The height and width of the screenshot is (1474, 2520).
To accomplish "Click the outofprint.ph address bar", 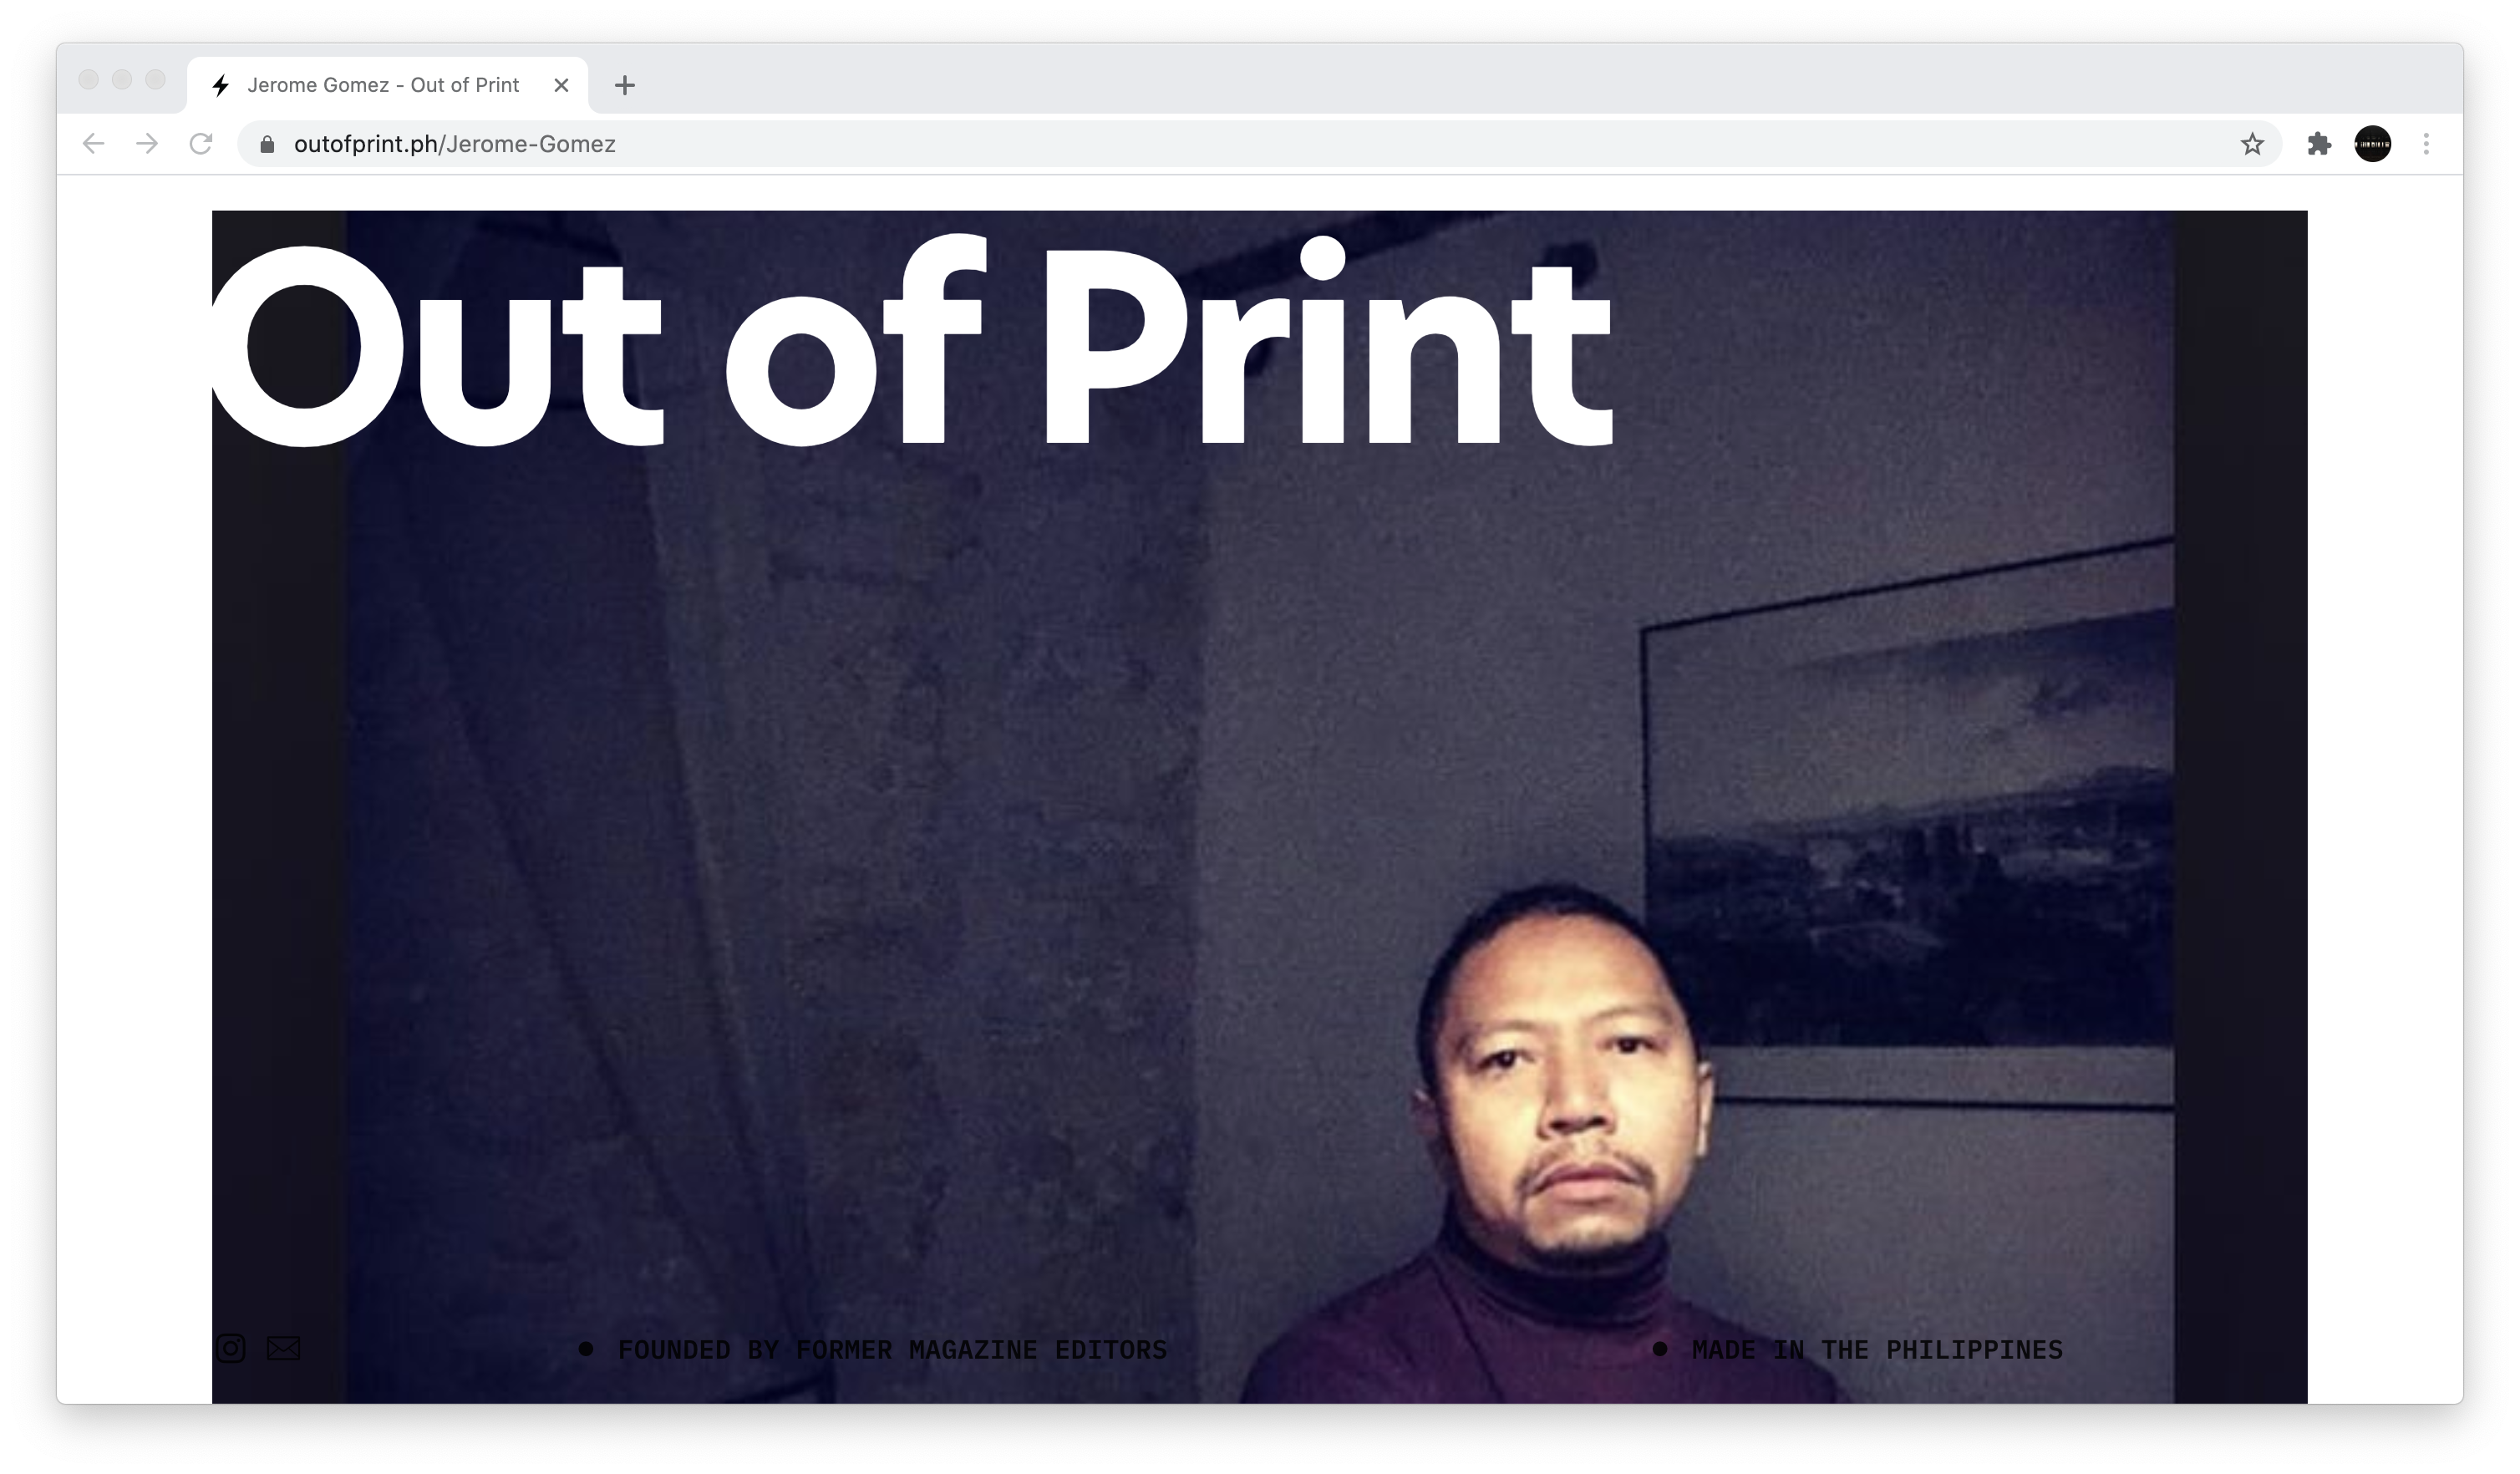I will click(1258, 144).
